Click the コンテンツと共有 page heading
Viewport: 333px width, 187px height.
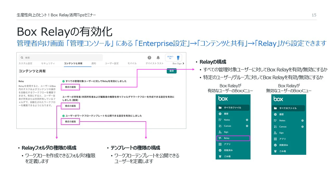[32, 71]
